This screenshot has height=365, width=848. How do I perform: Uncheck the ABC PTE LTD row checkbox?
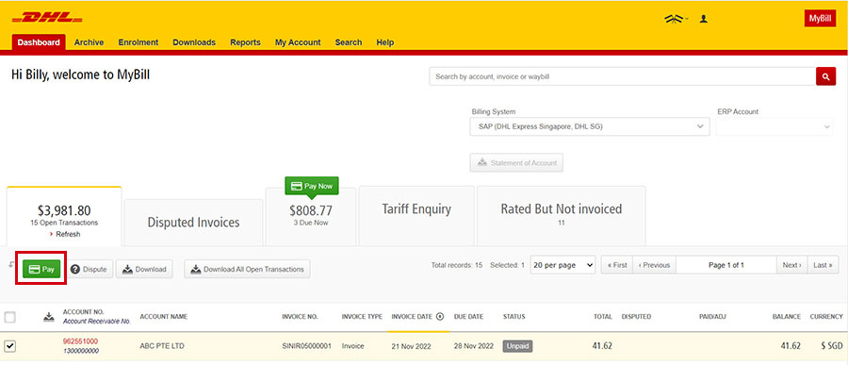(x=9, y=345)
